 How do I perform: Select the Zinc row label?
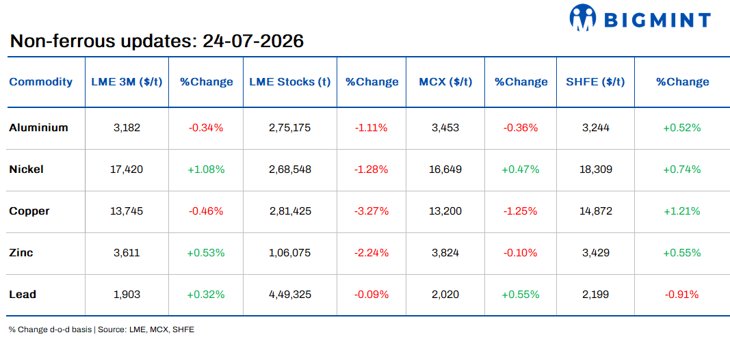[21, 253]
